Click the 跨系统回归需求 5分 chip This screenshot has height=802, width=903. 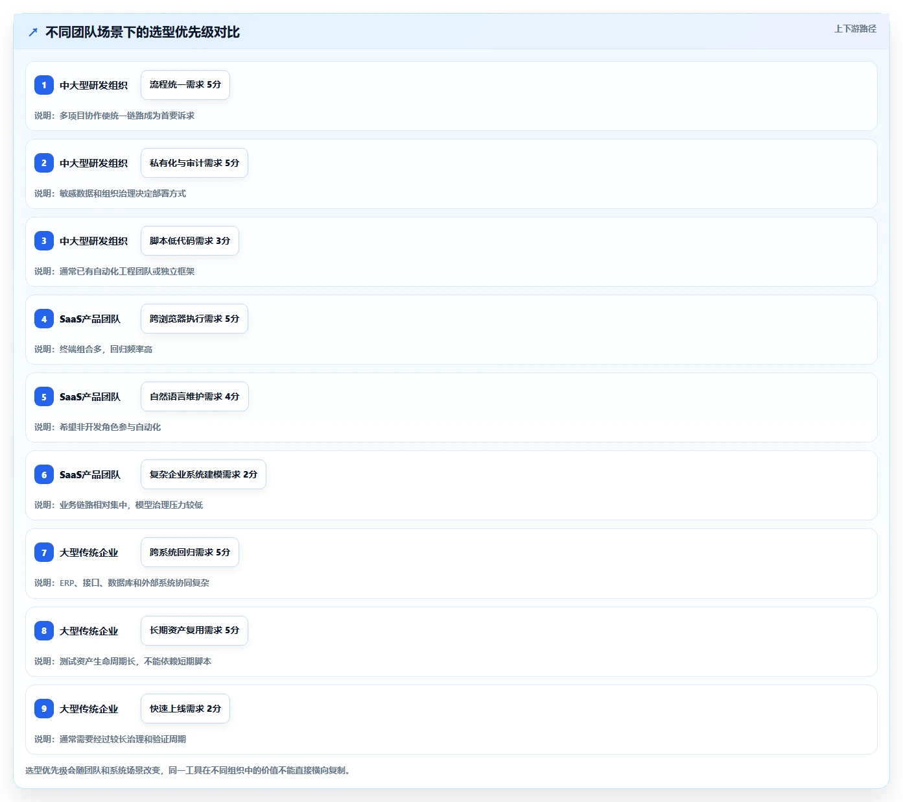[190, 552]
